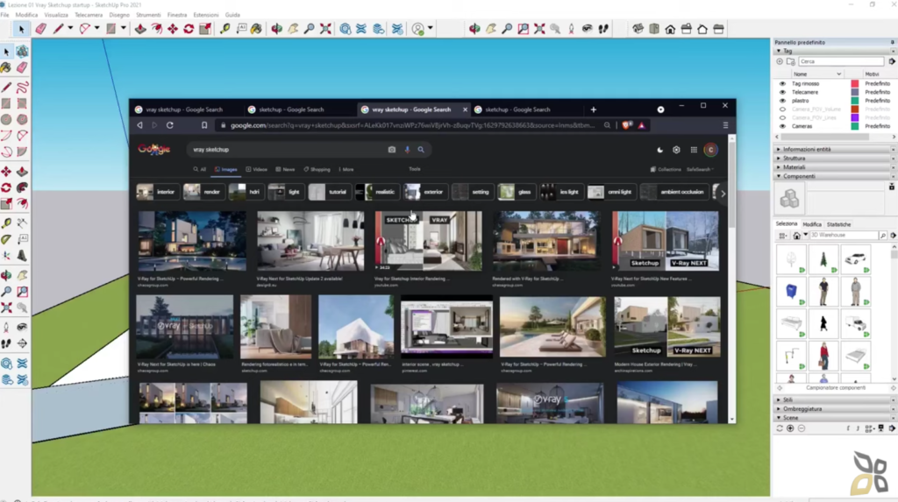The height and width of the screenshot is (502, 898).
Task: Hide the Cameras tag
Action: tap(782, 126)
